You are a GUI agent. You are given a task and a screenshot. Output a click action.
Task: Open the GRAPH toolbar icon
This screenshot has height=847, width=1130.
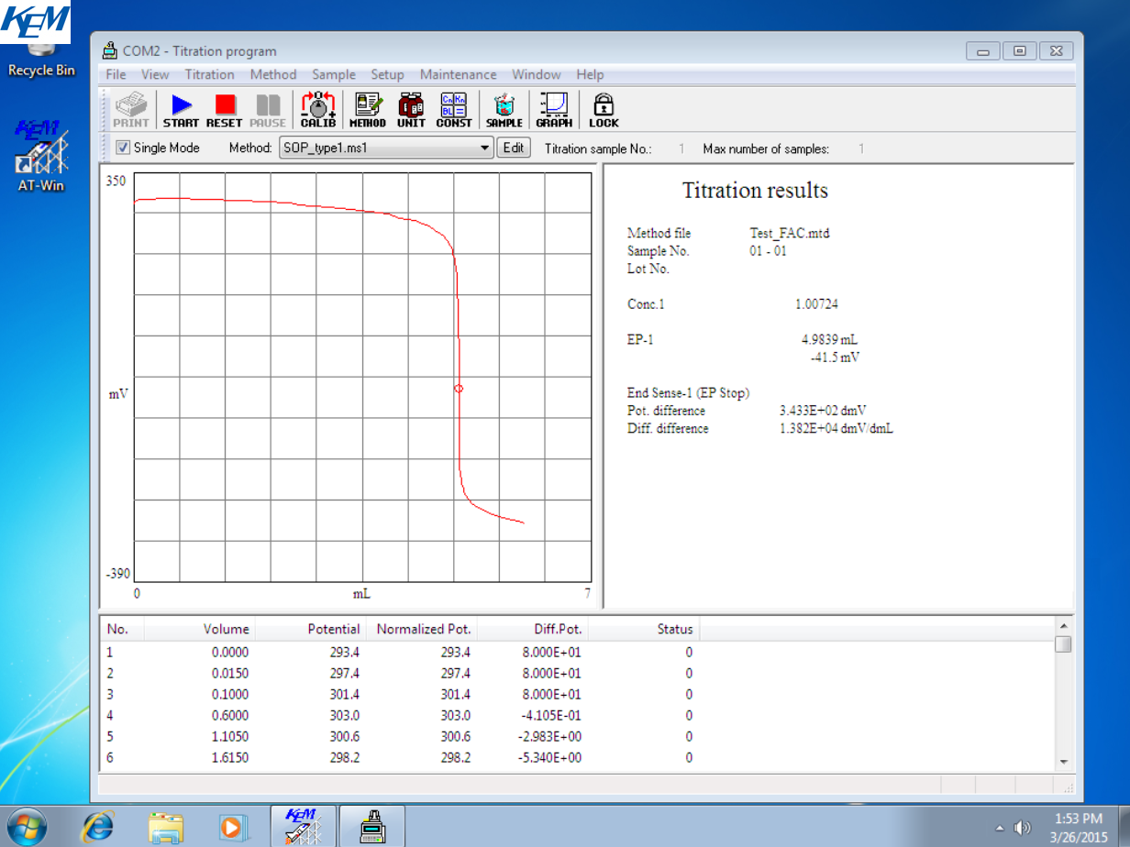[554, 110]
